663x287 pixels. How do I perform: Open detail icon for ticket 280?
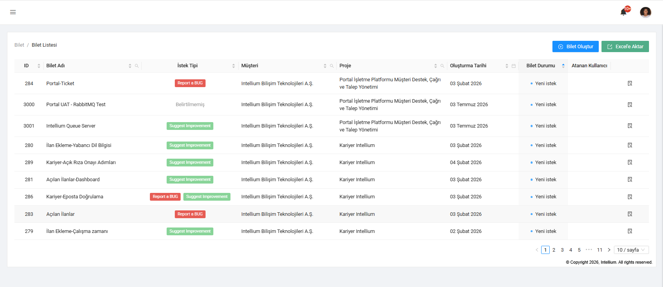point(630,145)
